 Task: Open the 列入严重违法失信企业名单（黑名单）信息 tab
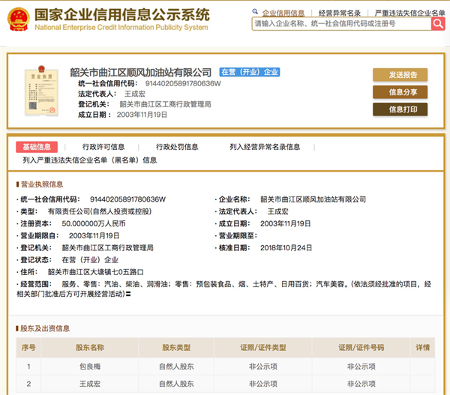point(90,160)
